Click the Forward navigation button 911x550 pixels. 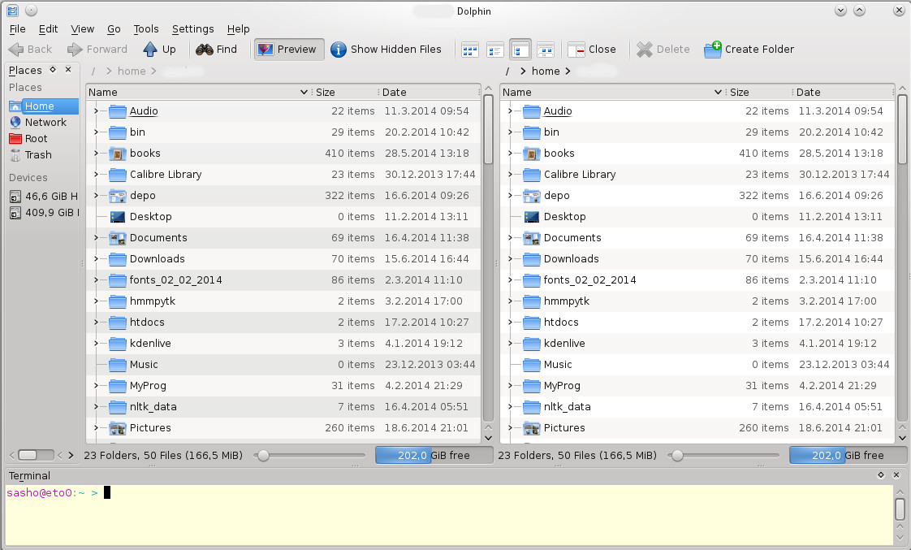97,50
